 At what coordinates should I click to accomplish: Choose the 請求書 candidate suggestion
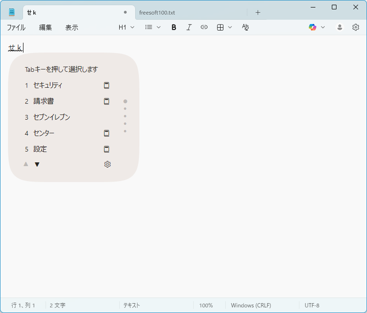tap(44, 101)
